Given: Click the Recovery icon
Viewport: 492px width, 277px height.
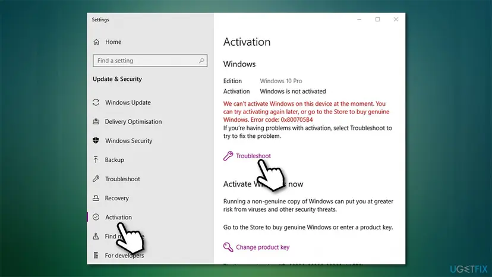Looking at the screenshot, I should click(x=96, y=198).
